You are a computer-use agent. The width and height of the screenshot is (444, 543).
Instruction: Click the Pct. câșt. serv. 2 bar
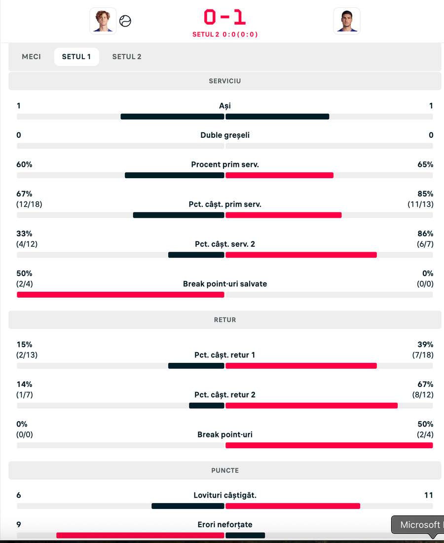[225, 255]
